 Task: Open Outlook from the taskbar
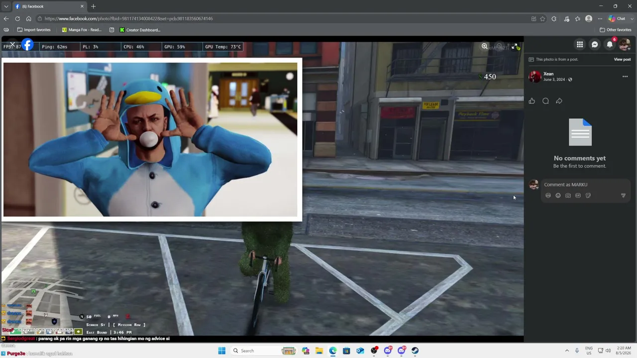[x=360, y=351]
